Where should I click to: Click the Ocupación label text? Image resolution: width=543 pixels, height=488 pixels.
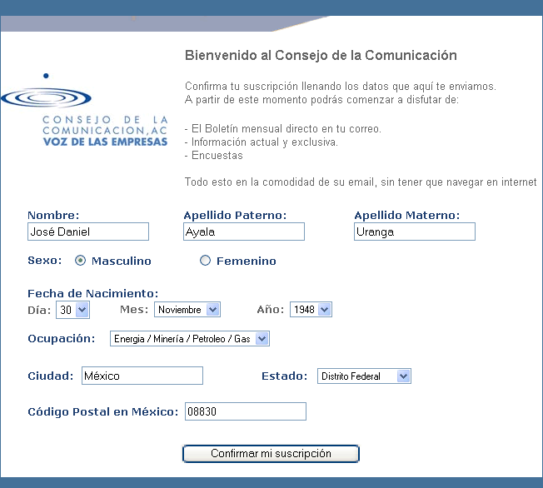63,339
